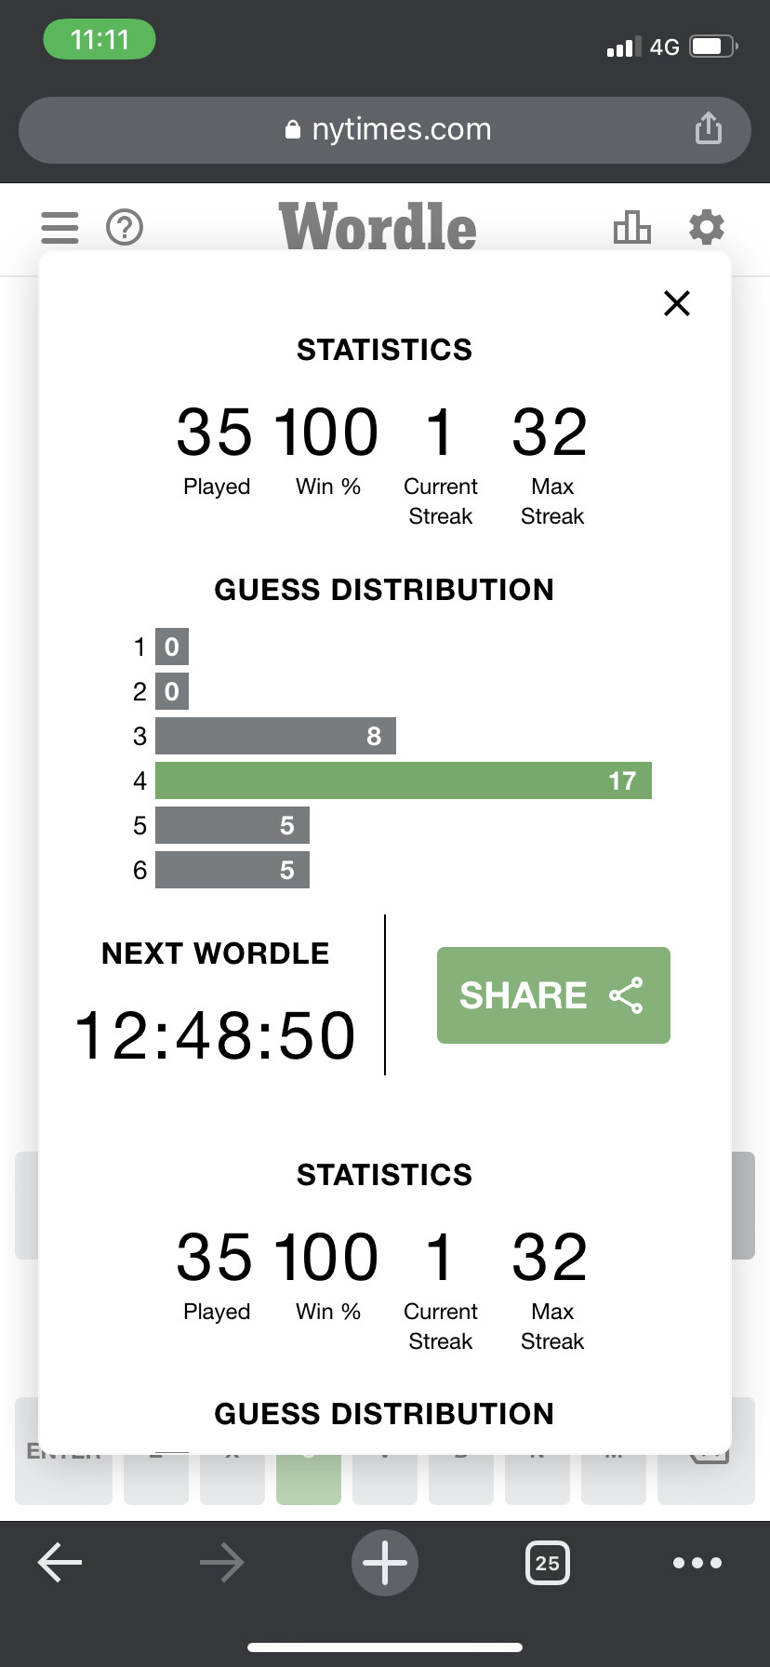Open the settings gear icon
The height and width of the screenshot is (1667, 770).
pyautogui.click(x=707, y=227)
